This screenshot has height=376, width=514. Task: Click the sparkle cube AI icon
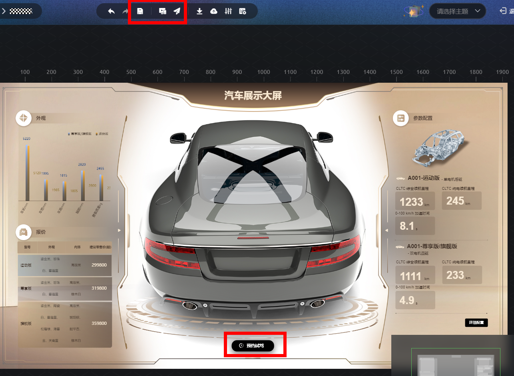pos(414,11)
